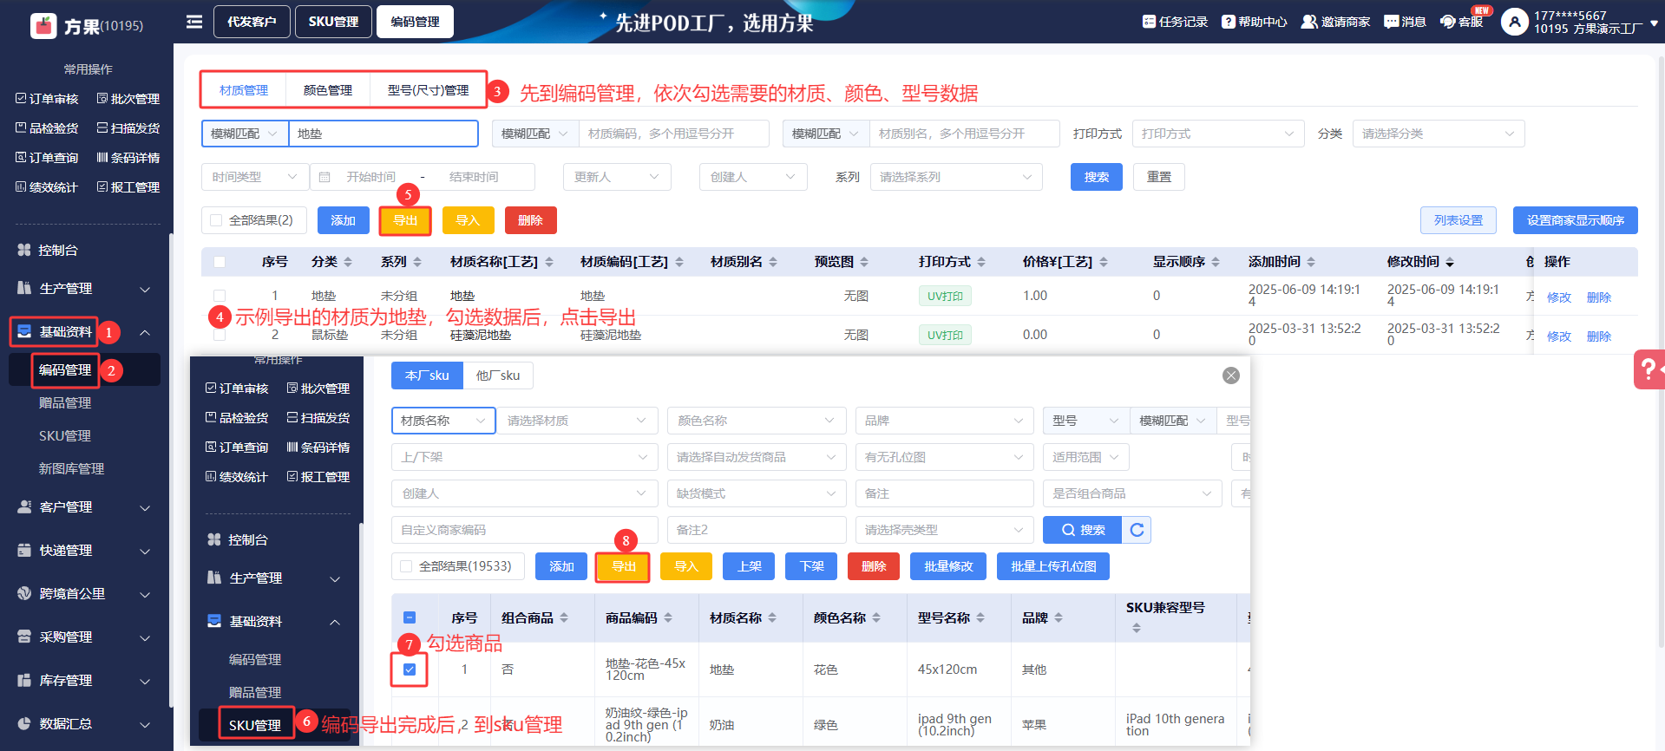Open the 打印方式 filter dropdown
Screen dimensions: 1665x751
tap(1219, 134)
